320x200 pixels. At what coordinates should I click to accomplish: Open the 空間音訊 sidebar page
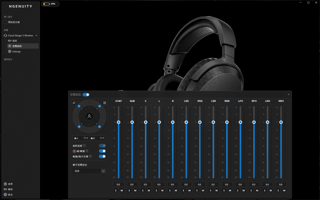click(22, 46)
